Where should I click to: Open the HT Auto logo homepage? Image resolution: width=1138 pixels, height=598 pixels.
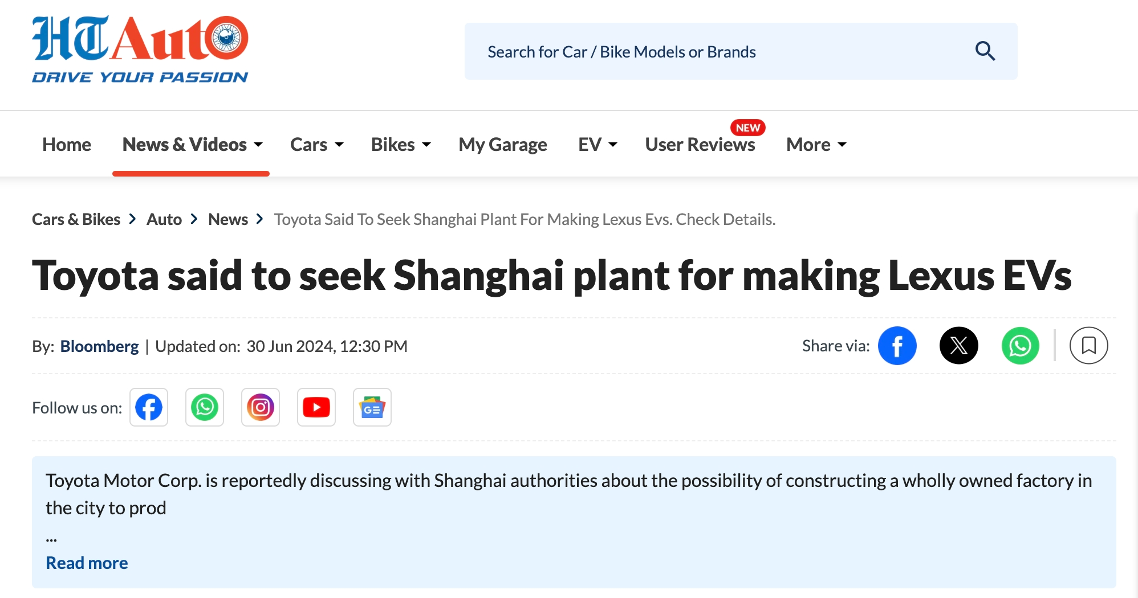pyautogui.click(x=140, y=49)
